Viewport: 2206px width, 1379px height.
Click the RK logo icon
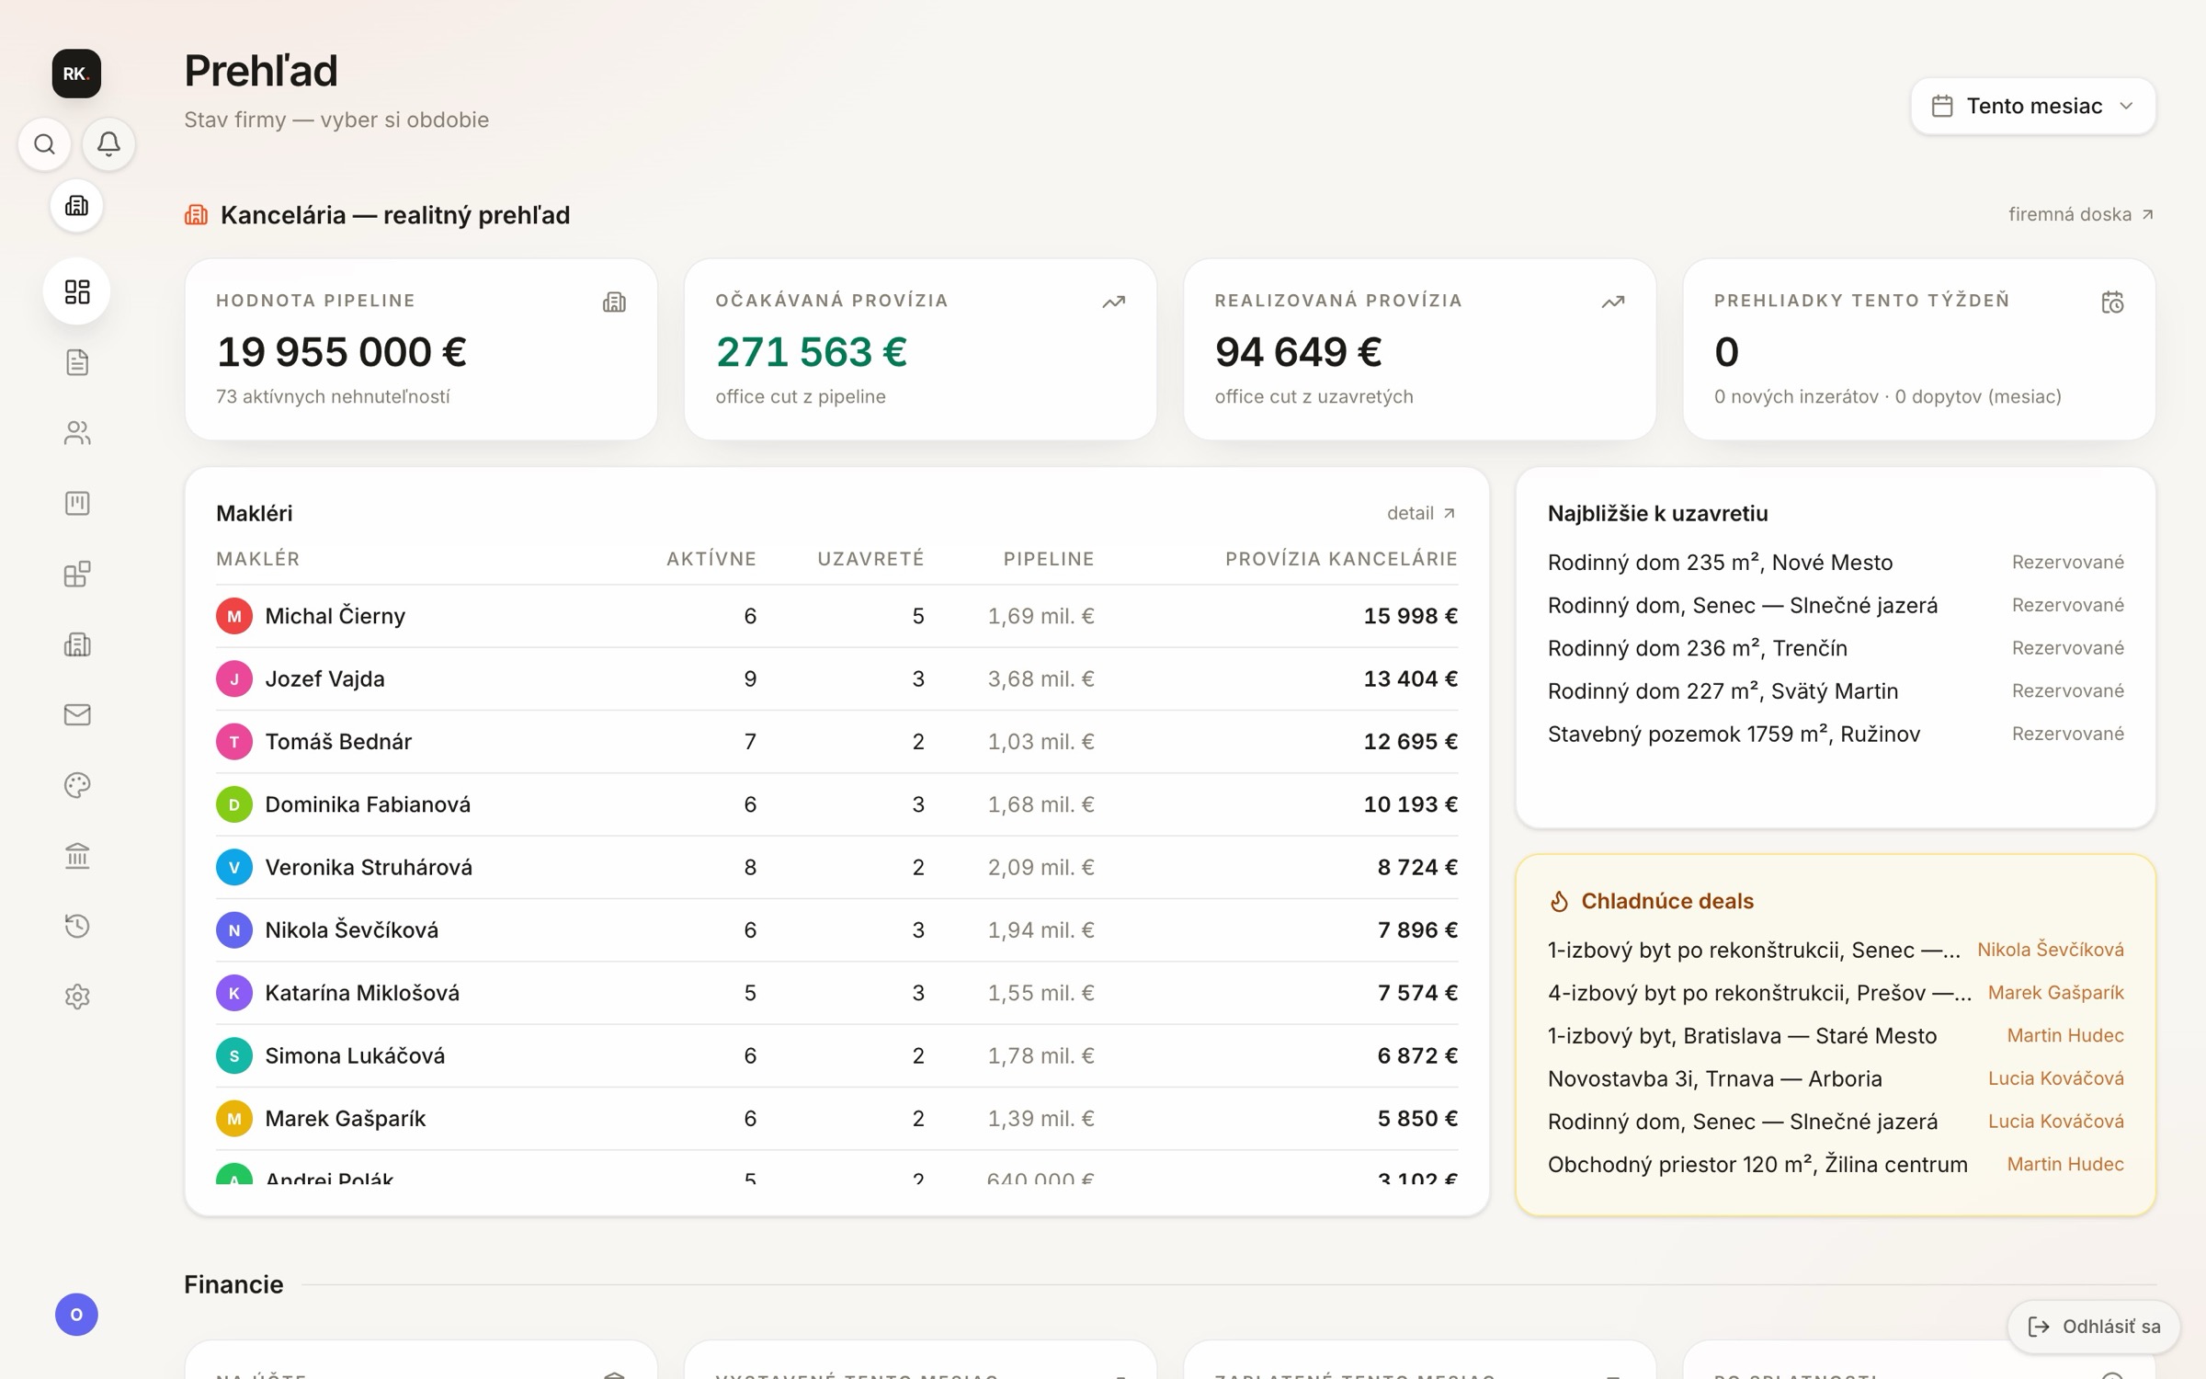point(76,74)
